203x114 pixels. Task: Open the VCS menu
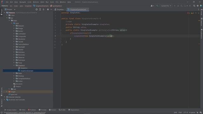pos(57,2)
